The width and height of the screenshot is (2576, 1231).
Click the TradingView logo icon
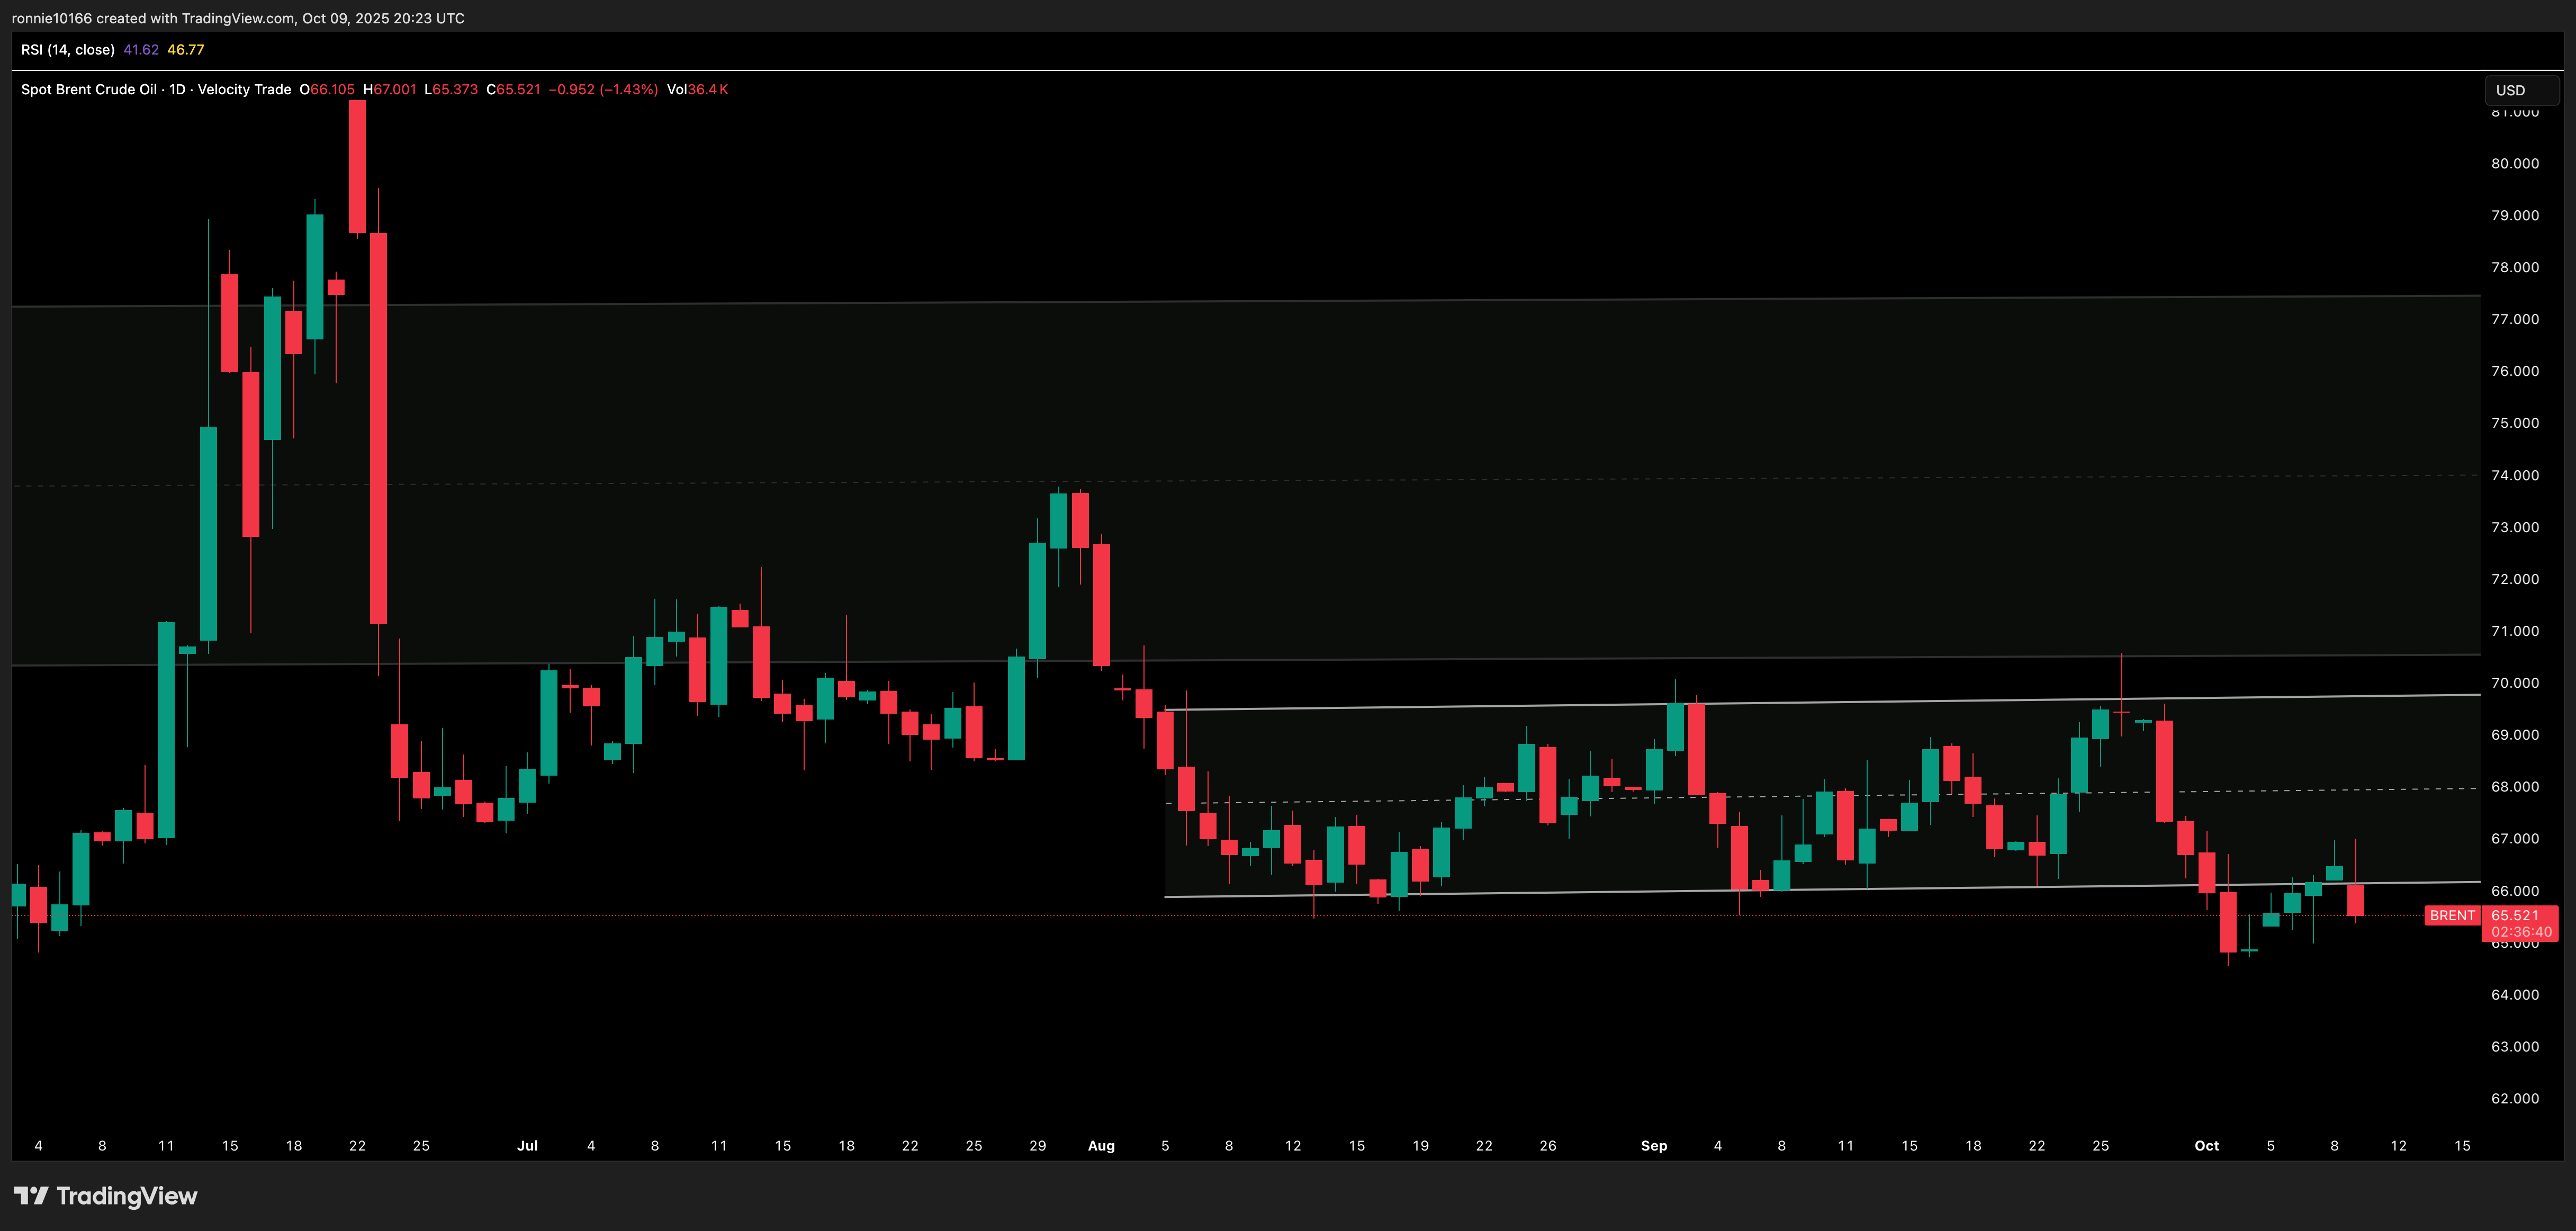pyautogui.click(x=30, y=1196)
